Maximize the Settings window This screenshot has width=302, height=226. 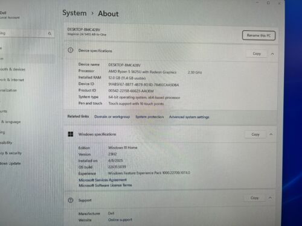pos(268,3)
